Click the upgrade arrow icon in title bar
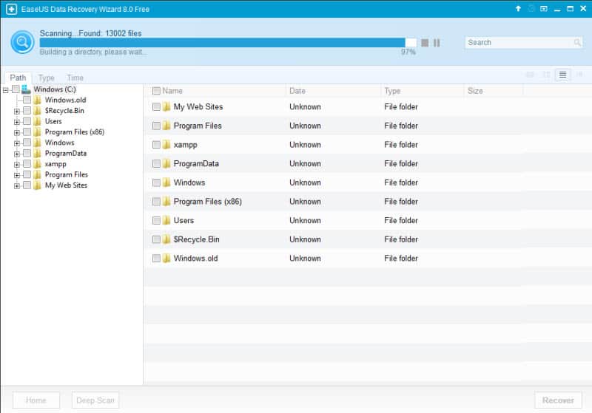592x413 pixels. click(518, 9)
